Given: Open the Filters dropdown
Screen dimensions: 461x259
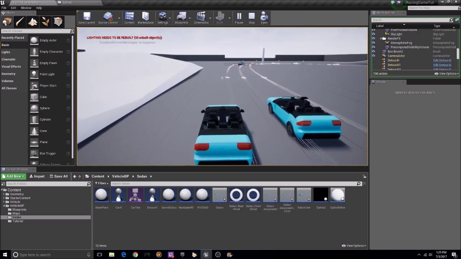Looking at the screenshot, I should click(x=102, y=183).
